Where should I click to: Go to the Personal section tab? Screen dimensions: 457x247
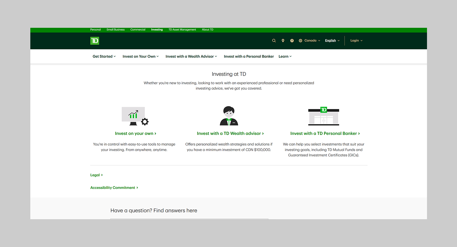pyautogui.click(x=95, y=30)
